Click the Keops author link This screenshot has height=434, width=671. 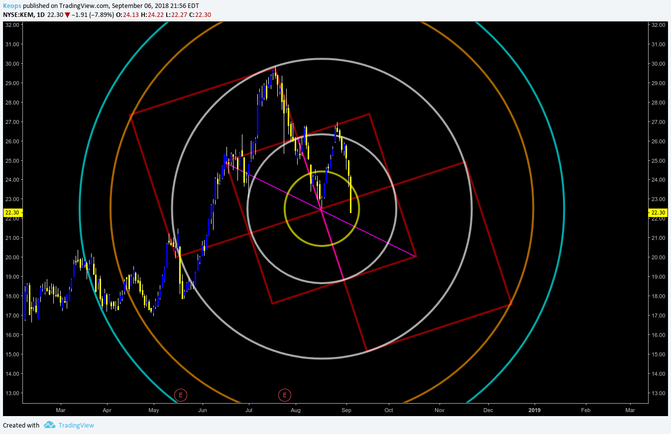pyautogui.click(x=12, y=5)
